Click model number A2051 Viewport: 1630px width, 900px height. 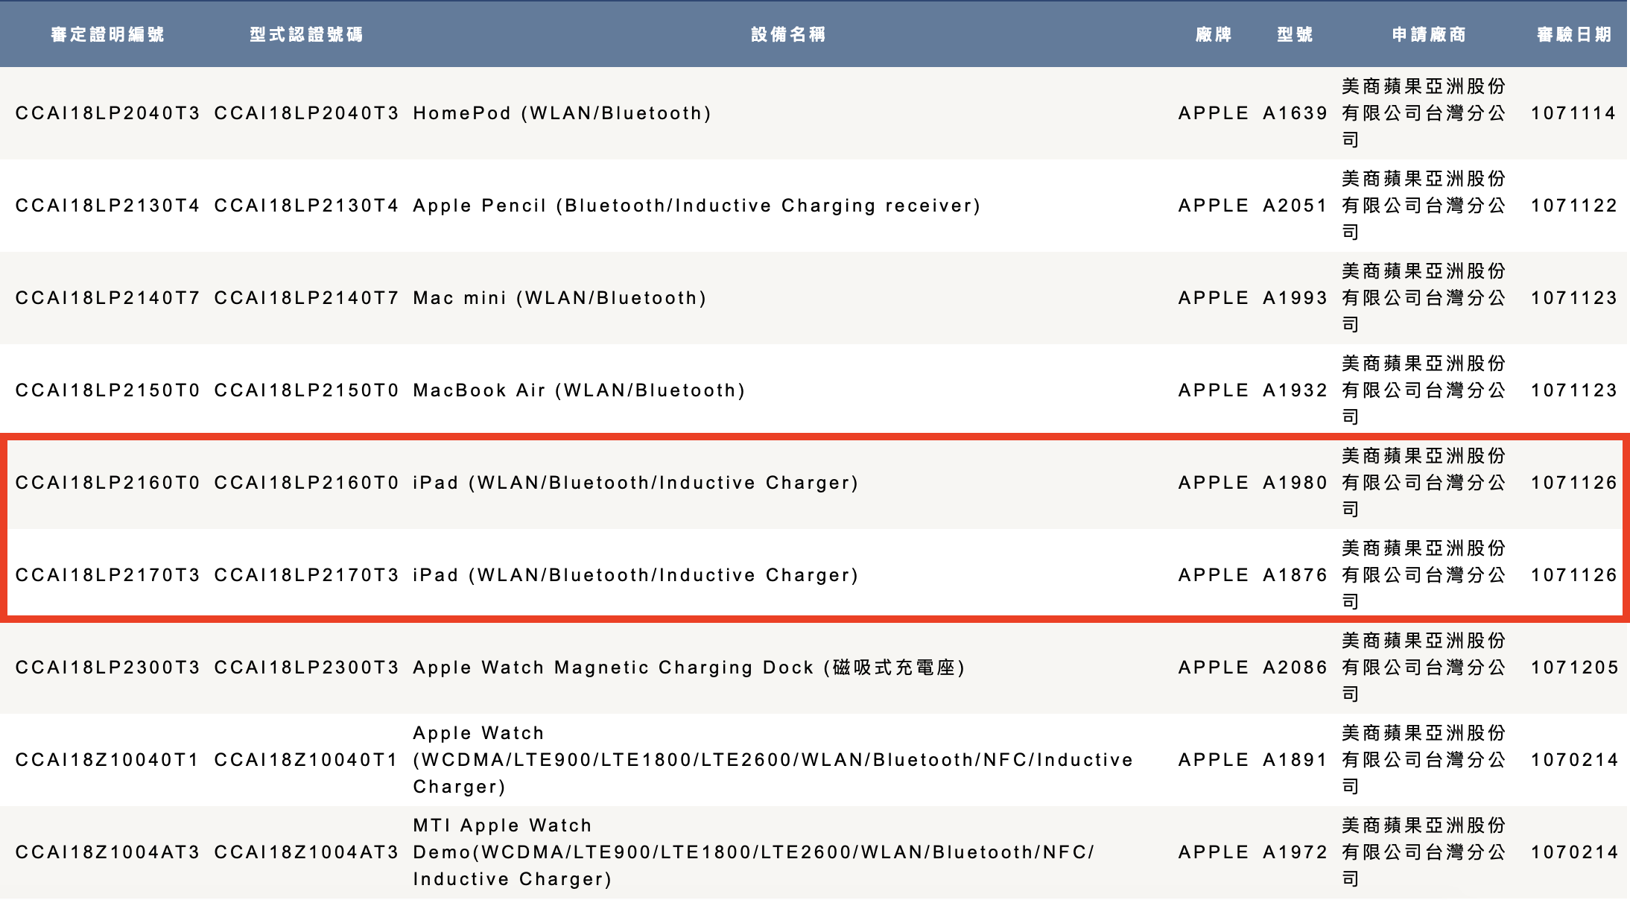pyautogui.click(x=1295, y=206)
